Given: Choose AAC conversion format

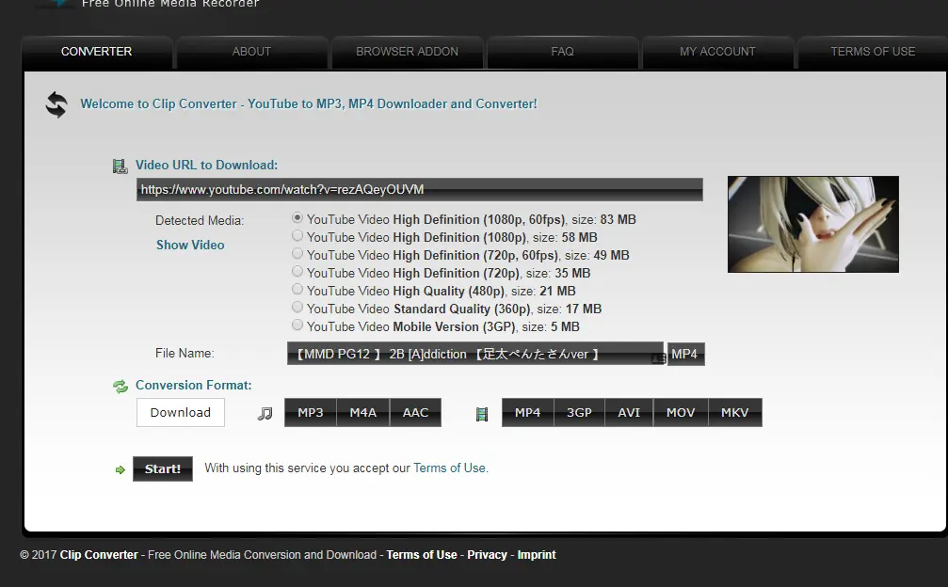Looking at the screenshot, I should tap(415, 412).
